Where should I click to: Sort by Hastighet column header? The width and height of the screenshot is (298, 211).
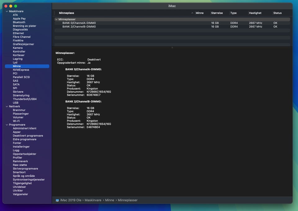255,13
